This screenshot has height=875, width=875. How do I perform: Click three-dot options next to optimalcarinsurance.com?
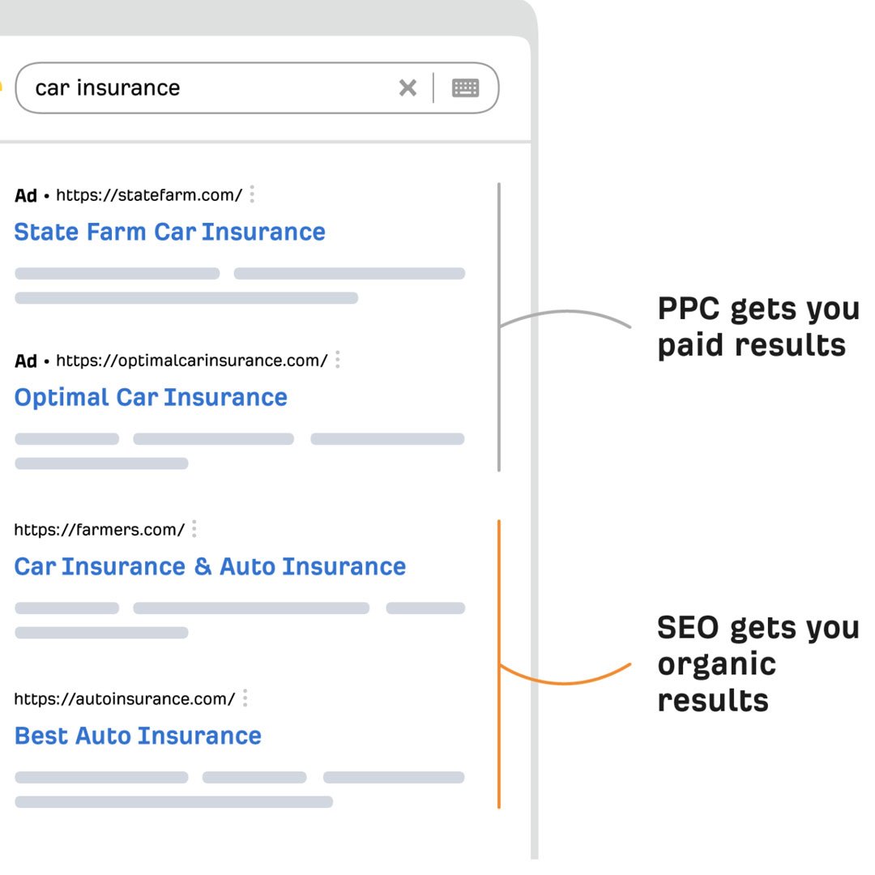[337, 360]
